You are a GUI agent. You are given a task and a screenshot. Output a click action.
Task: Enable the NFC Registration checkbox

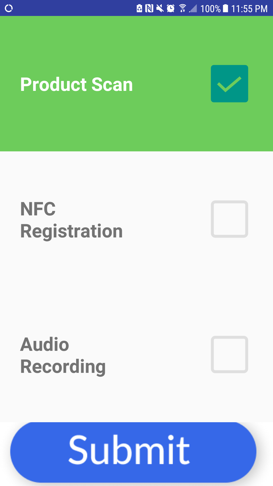[x=229, y=219]
